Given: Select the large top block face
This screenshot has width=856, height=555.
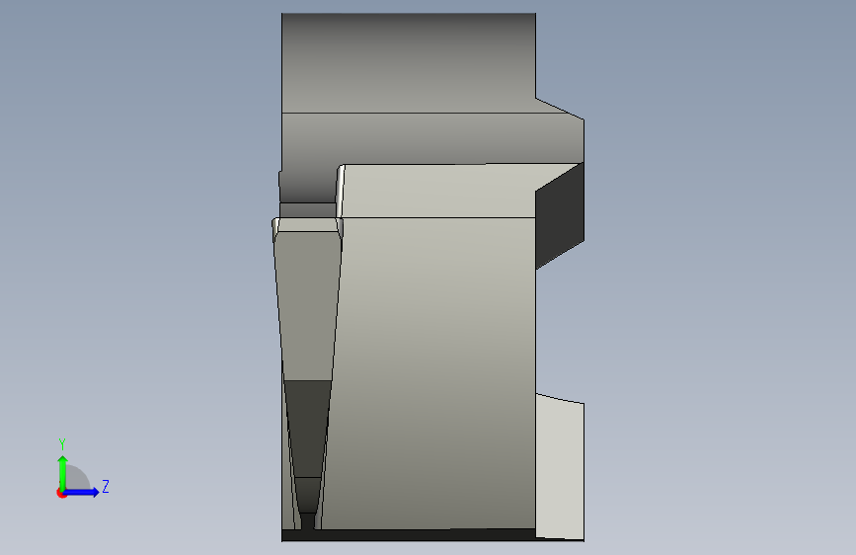Looking at the screenshot, I should pyautogui.click(x=409, y=63).
